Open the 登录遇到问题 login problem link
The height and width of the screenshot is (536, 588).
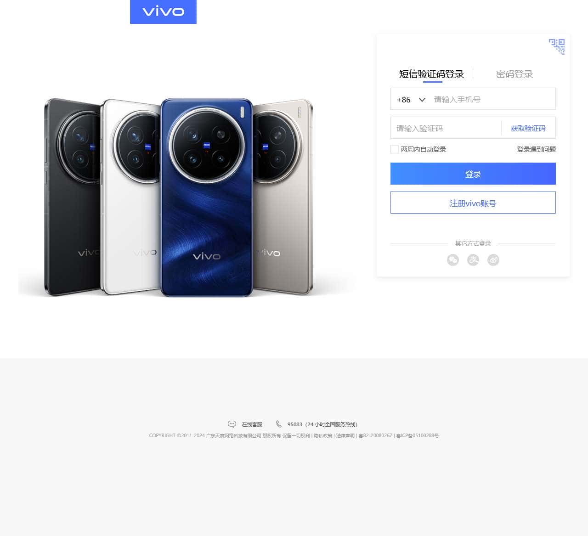[x=537, y=149]
